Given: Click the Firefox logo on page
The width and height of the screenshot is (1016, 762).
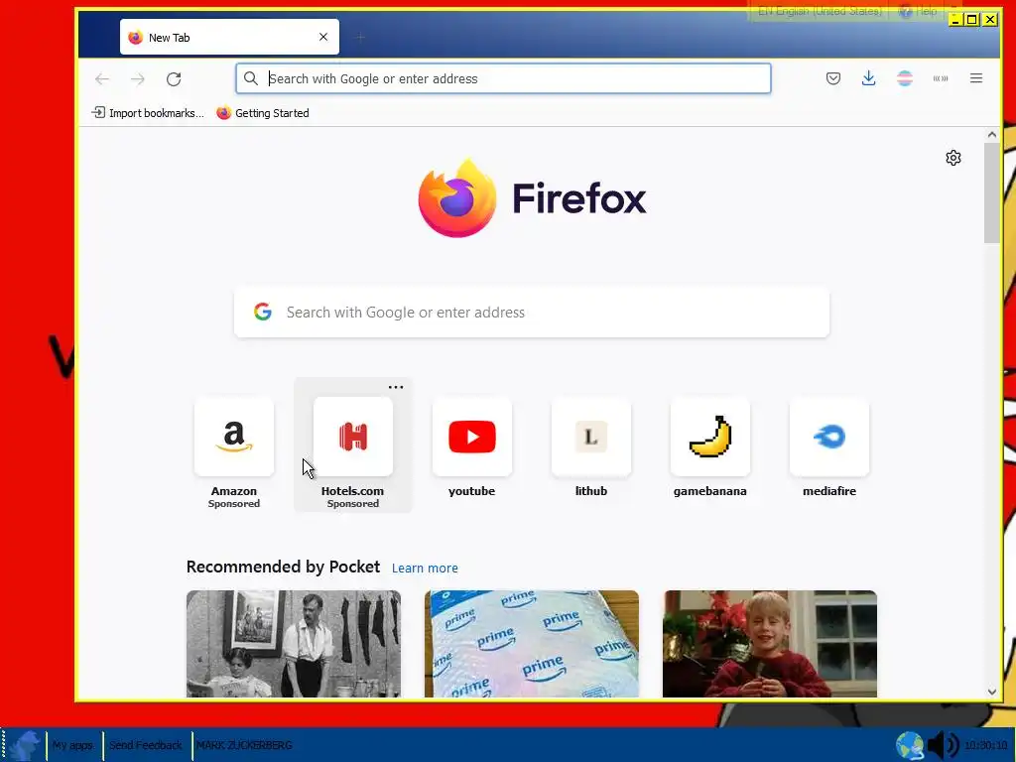Looking at the screenshot, I should point(532,198).
